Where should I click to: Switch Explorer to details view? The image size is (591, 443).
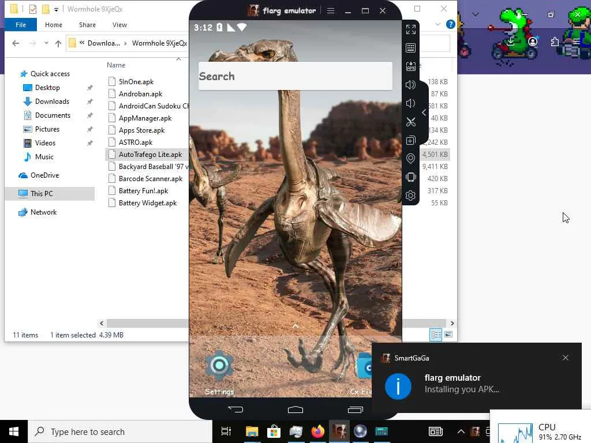436,335
